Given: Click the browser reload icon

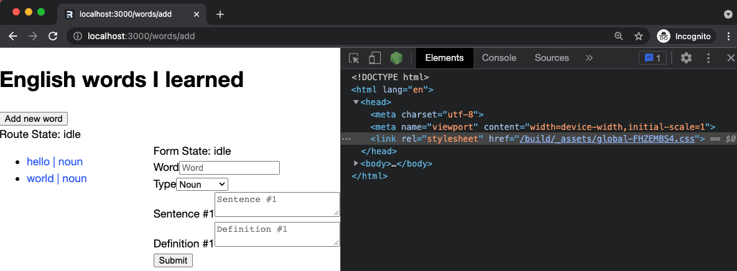Looking at the screenshot, I should pos(53,36).
